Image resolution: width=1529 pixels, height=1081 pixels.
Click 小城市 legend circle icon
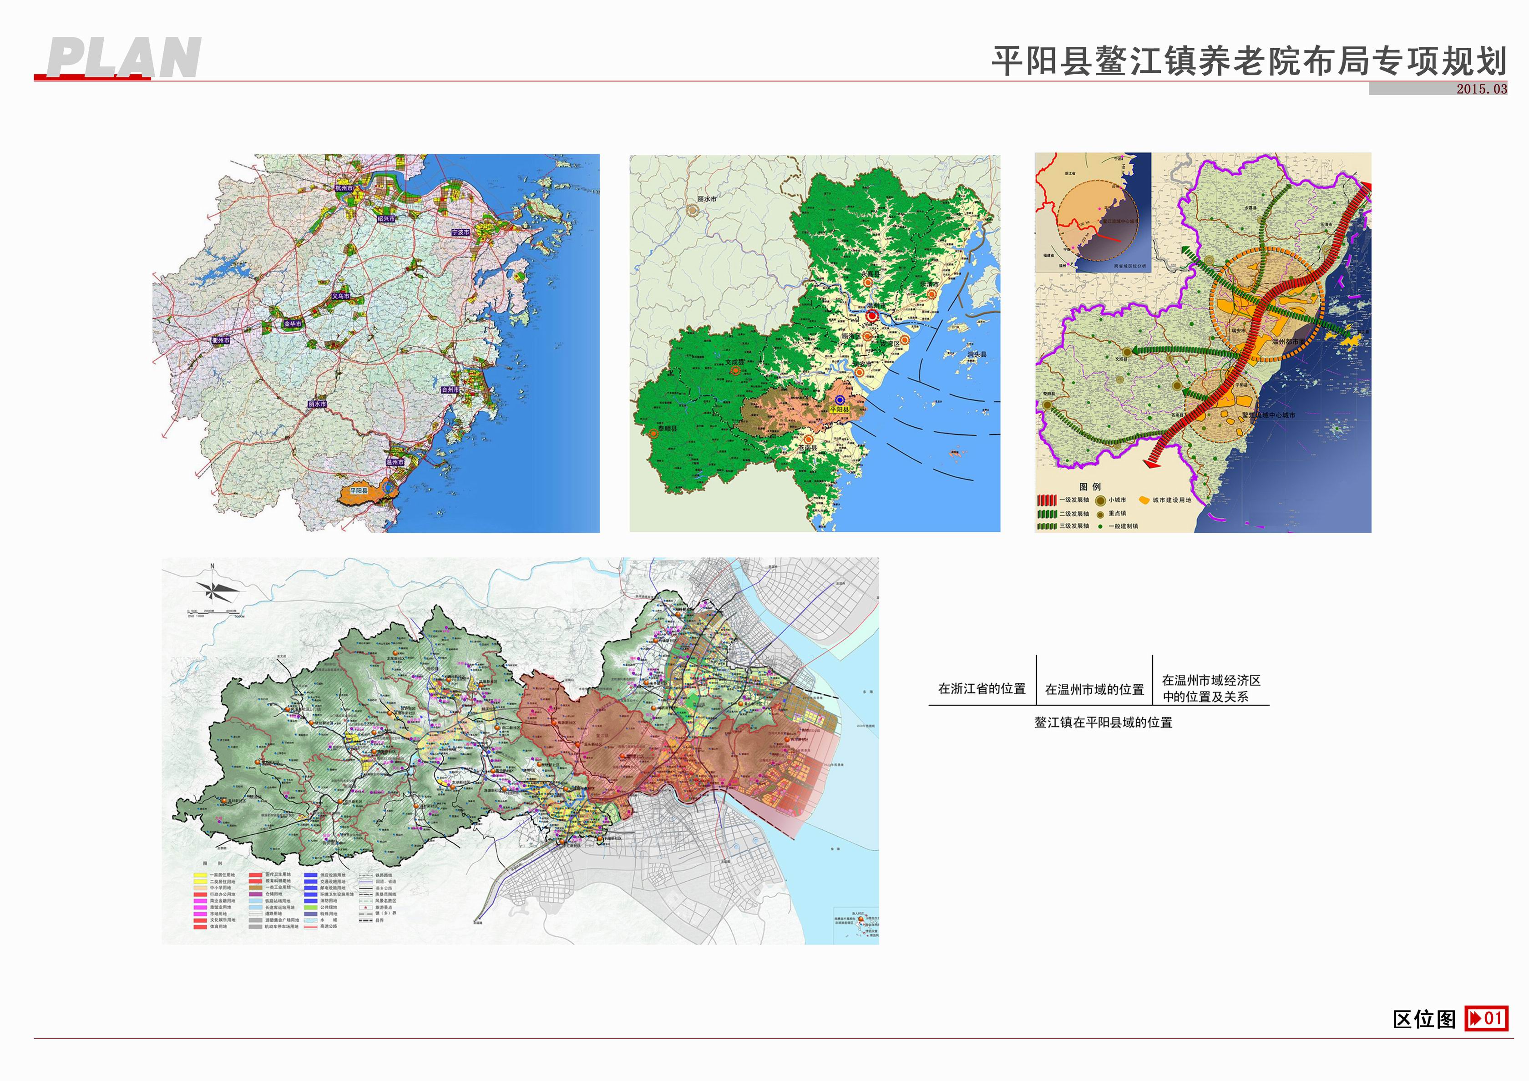[1100, 500]
